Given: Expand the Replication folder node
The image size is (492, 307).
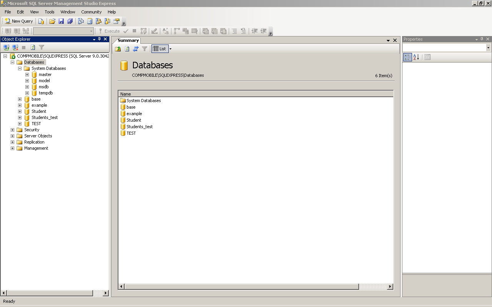Looking at the screenshot, I should pyautogui.click(x=12, y=142).
